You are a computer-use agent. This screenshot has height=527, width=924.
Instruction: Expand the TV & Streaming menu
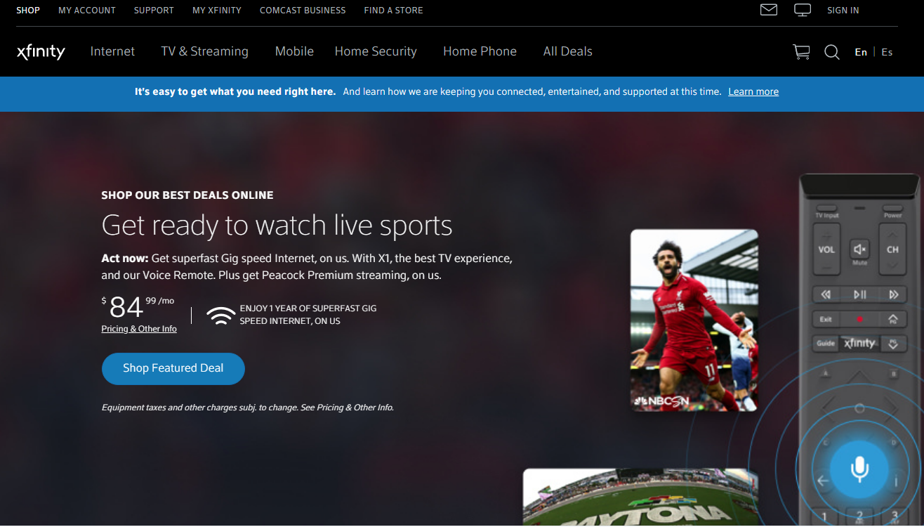pos(204,51)
